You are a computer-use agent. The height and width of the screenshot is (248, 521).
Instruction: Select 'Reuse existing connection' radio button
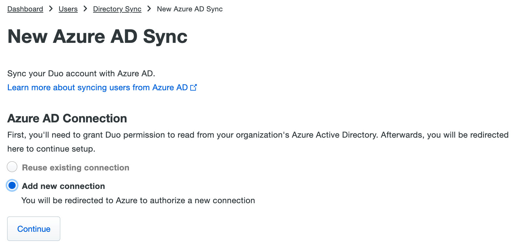click(x=12, y=167)
